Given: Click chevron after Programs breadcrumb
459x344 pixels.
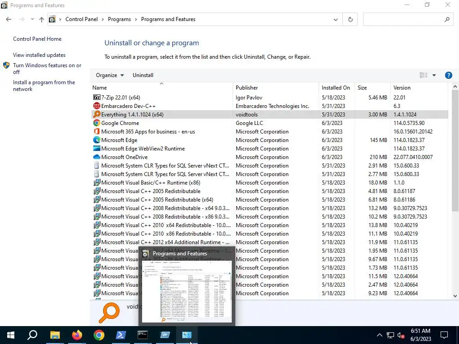Looking at the screenshot, I should point(136,19).
